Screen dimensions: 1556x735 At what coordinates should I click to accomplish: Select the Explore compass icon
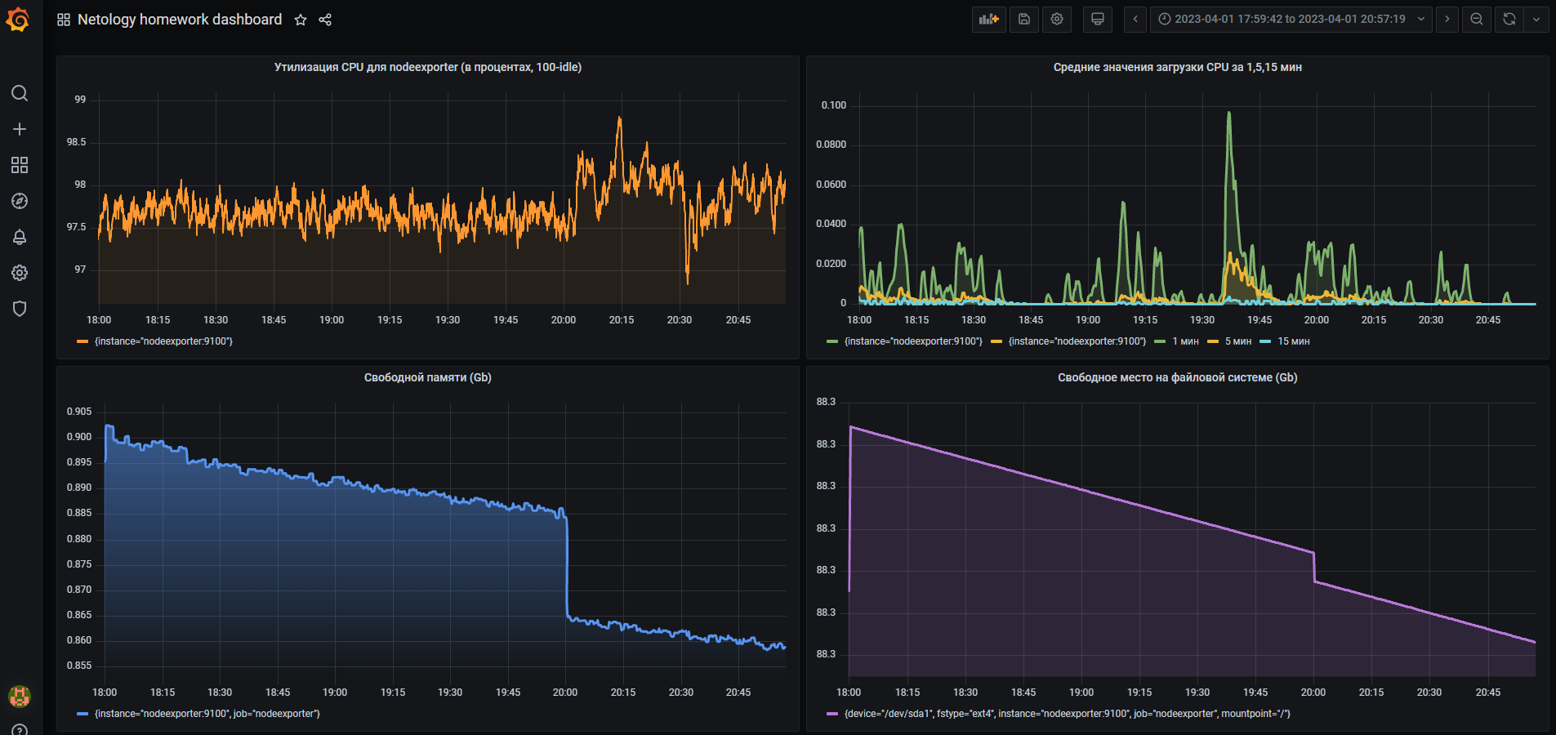pos(19,201)
